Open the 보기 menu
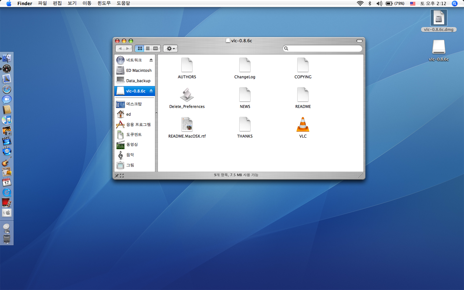This screenshot has width=464, height=290. [x=72, y=3]
